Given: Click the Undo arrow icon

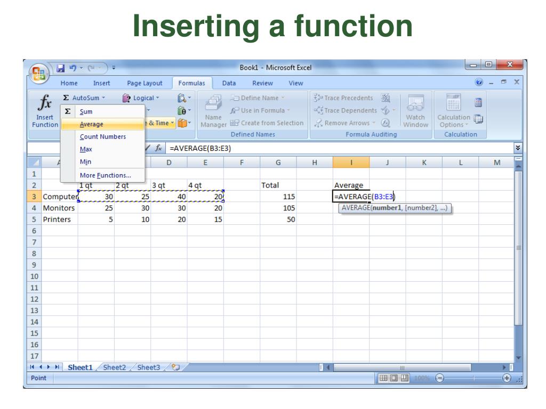Looking at the screenshot, I should coord(73,68).
